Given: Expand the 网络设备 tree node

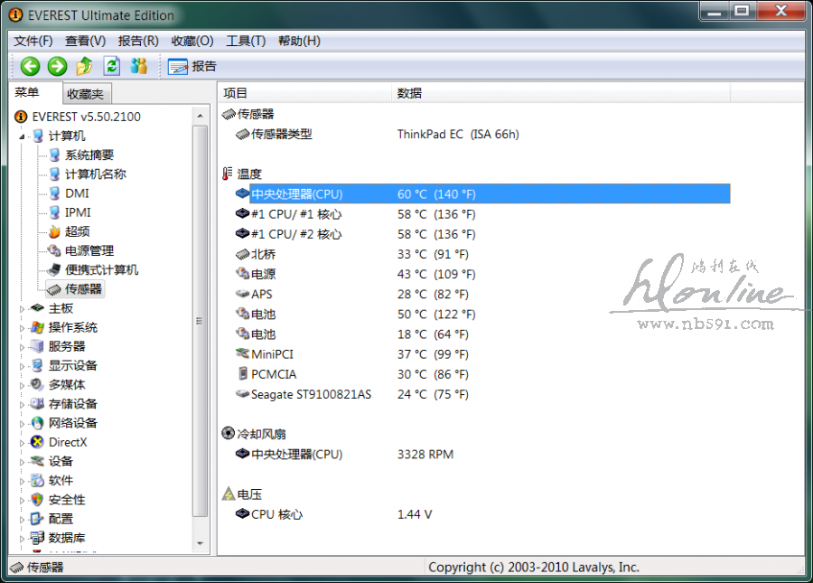Looking at the screenshot, I should tap(22, 424).
